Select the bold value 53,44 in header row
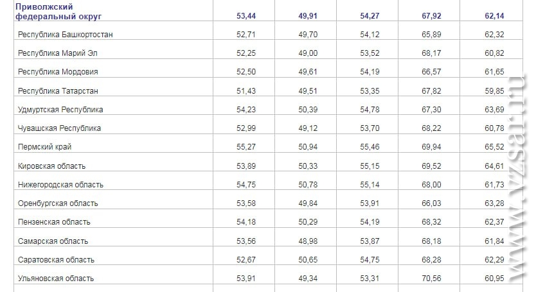The height and width of the screenshot is (292, 536). click(x=246, y=15)
